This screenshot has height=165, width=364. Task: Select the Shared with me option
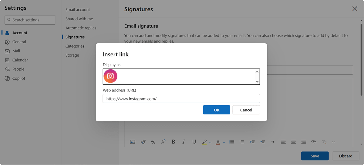[79, 19]
